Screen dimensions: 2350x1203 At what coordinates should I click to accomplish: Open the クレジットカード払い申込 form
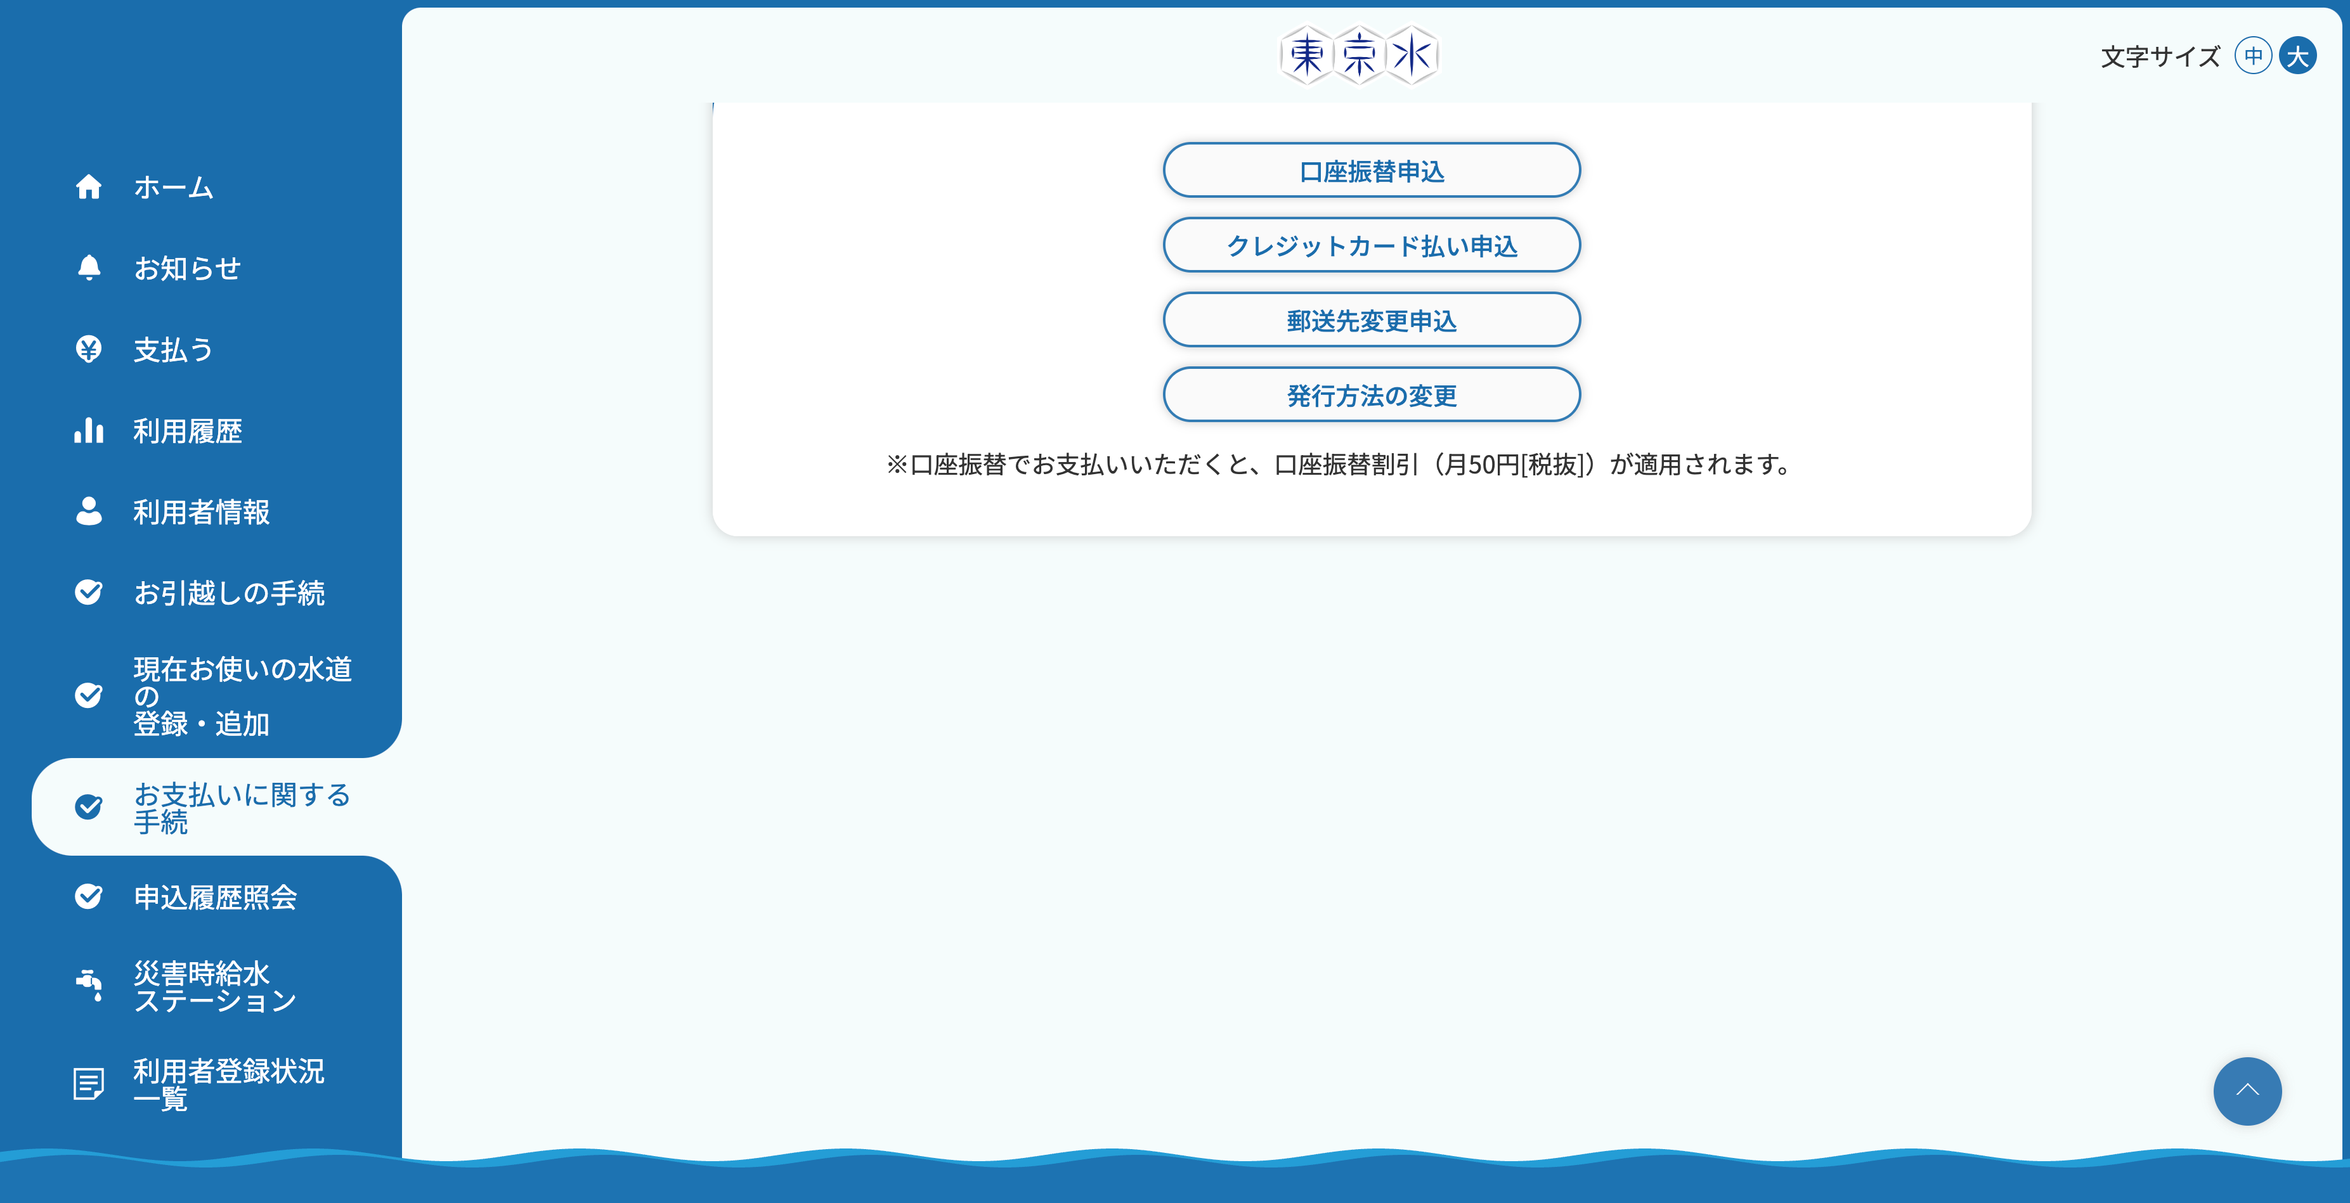pyautogui.click(x=1371, y=245)
